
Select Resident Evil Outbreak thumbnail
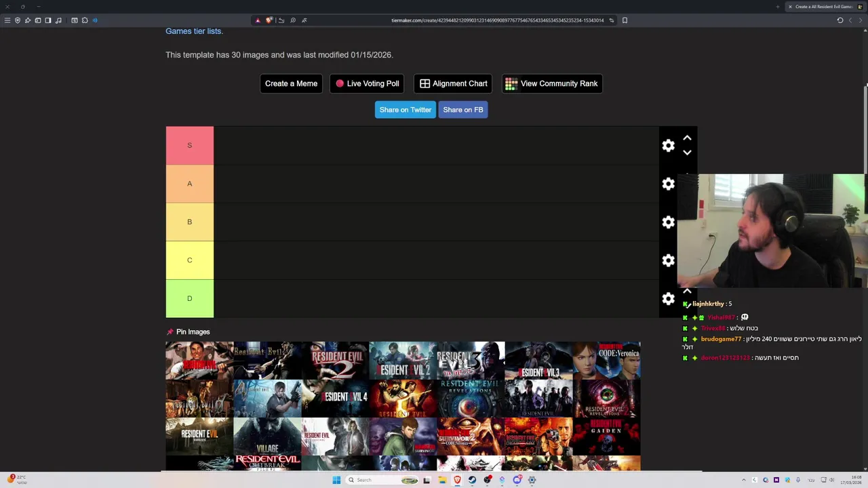click(267, 463)
